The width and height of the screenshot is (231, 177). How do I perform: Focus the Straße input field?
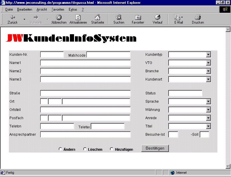pos(86,93)
